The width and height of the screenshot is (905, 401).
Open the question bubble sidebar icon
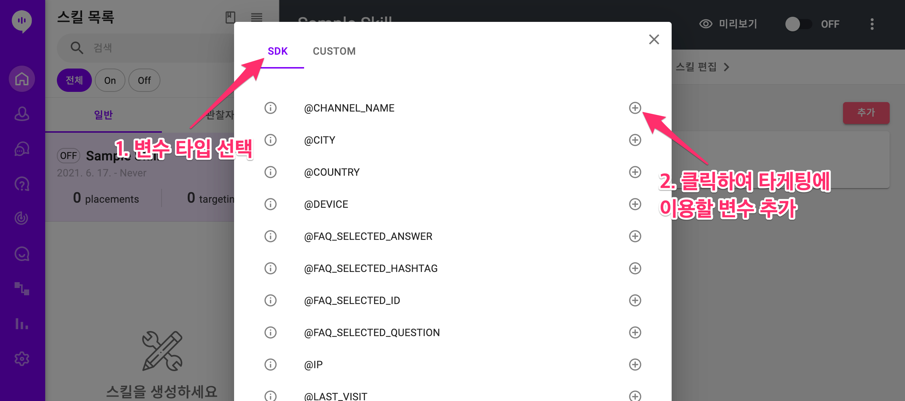[x=22, y=184]
